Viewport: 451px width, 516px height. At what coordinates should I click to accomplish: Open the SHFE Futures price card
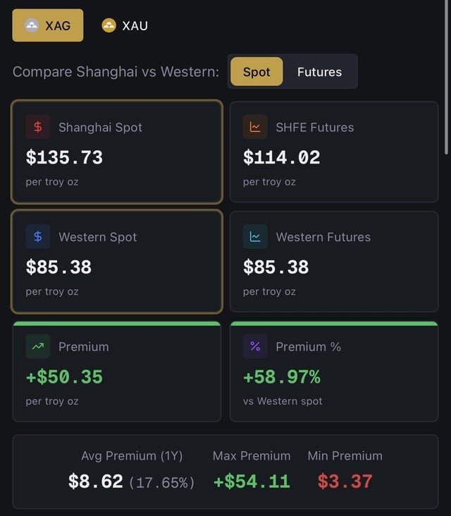[334, 152]
